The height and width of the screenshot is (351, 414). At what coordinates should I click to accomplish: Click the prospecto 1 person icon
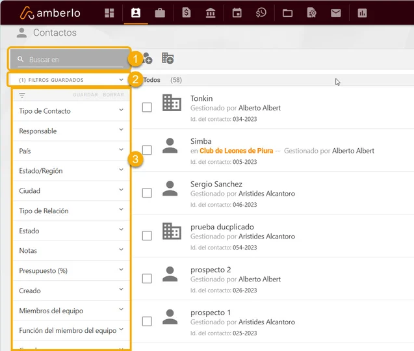click(170, 317)
